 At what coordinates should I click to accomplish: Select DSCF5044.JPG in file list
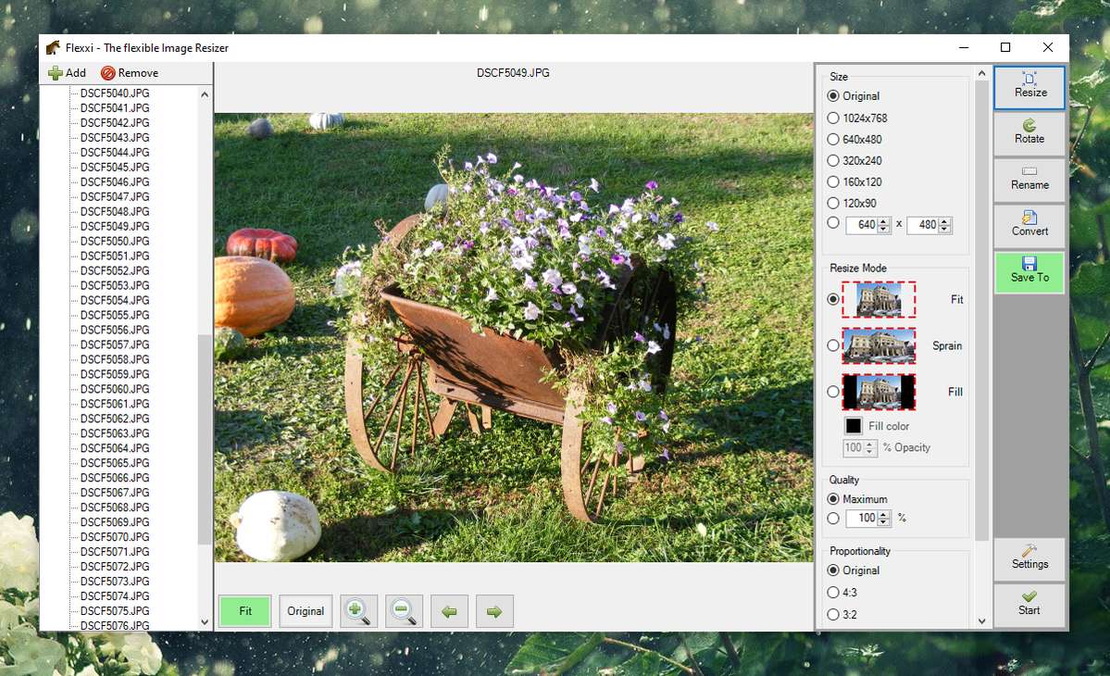pos(115,152)
